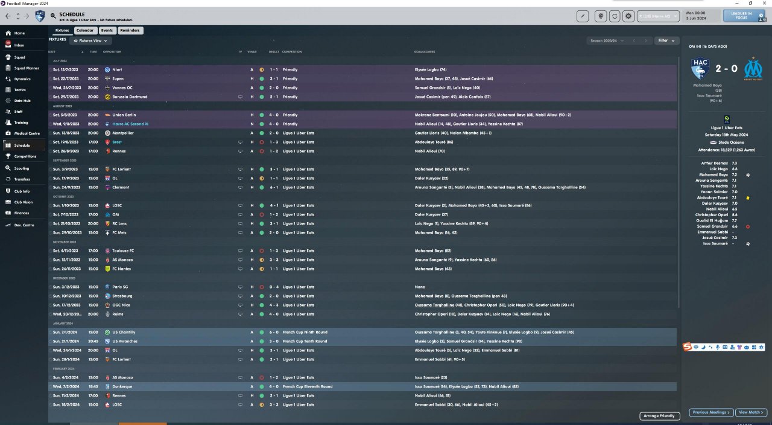Screen dimensions: 772x425
Task: Click Previous Meetings button
Action: [710, 412]
